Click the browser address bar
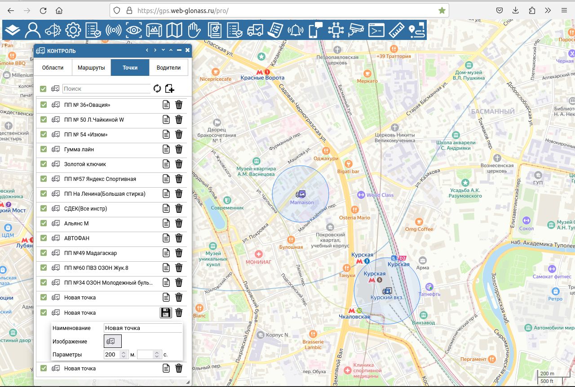The width and height of the screenshot is (575, 387). (x=279, y=10)
